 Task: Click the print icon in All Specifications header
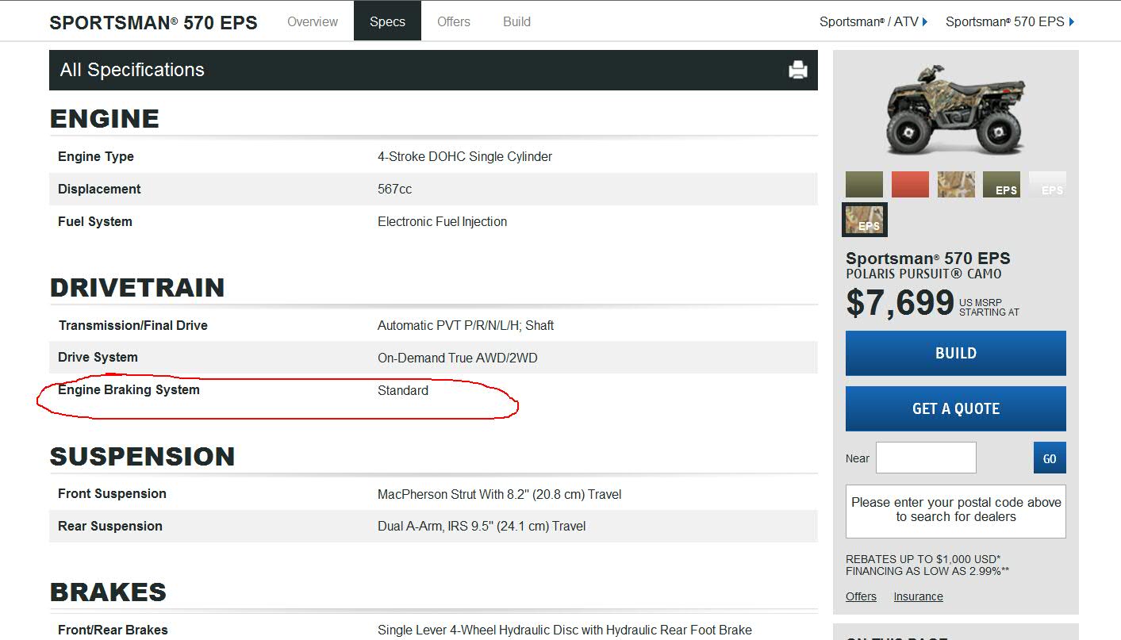tap(797, 70)
